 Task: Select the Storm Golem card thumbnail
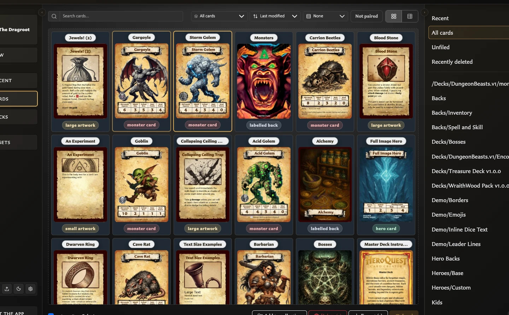[x=203, y=81]
